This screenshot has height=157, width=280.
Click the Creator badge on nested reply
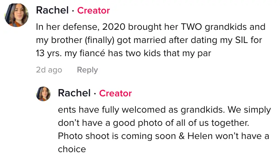click(115, 94)
